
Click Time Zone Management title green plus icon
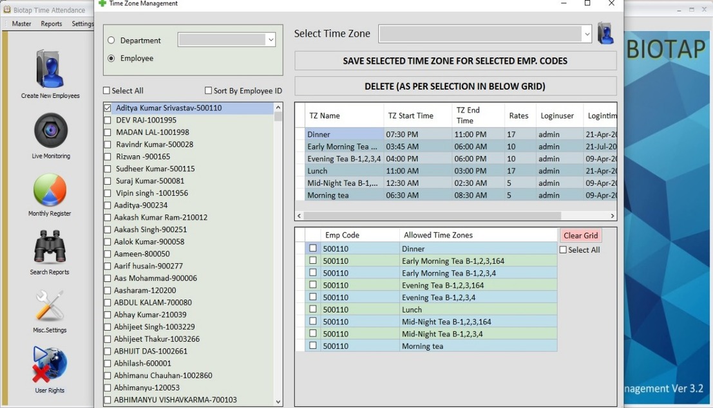(102, 3)
